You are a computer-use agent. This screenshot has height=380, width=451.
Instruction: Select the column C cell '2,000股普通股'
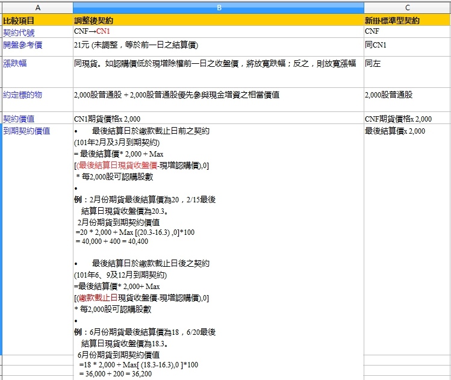[407, 100]
